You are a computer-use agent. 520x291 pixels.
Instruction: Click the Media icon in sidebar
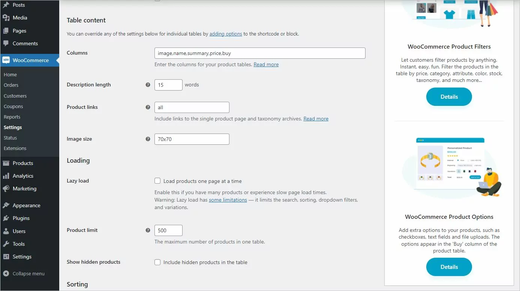pos(6,18)
